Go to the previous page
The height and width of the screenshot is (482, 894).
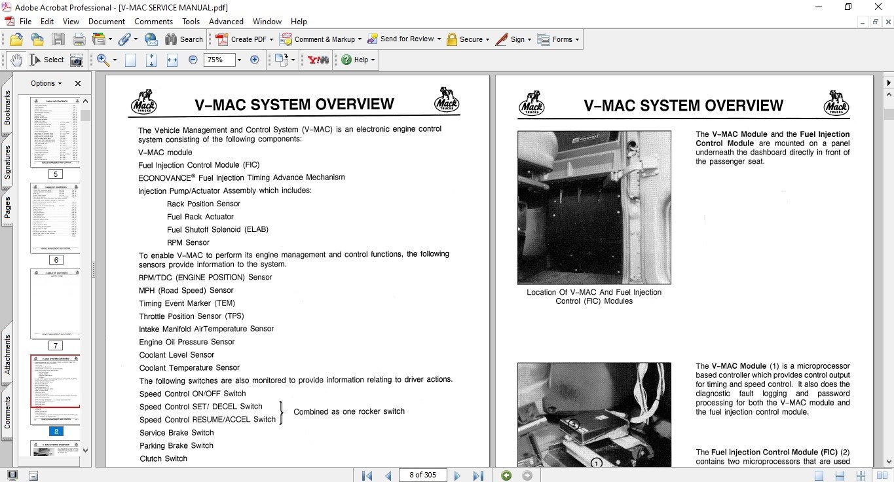[x=388, y=475]
